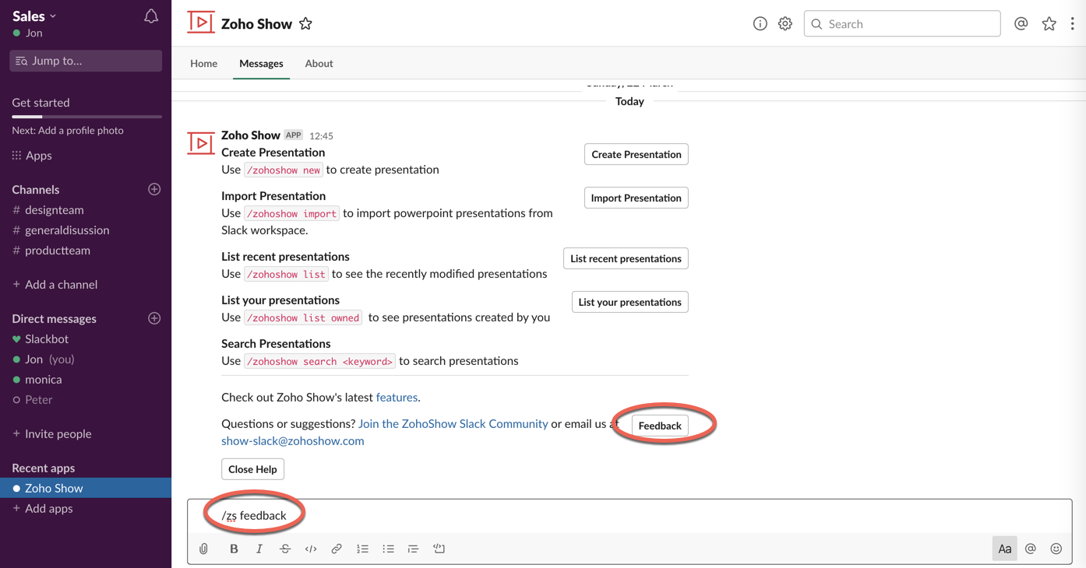Screen dimensions: 1086x568
Task: Open the vertical three-dot more menu
Action: pos(1073,24)
